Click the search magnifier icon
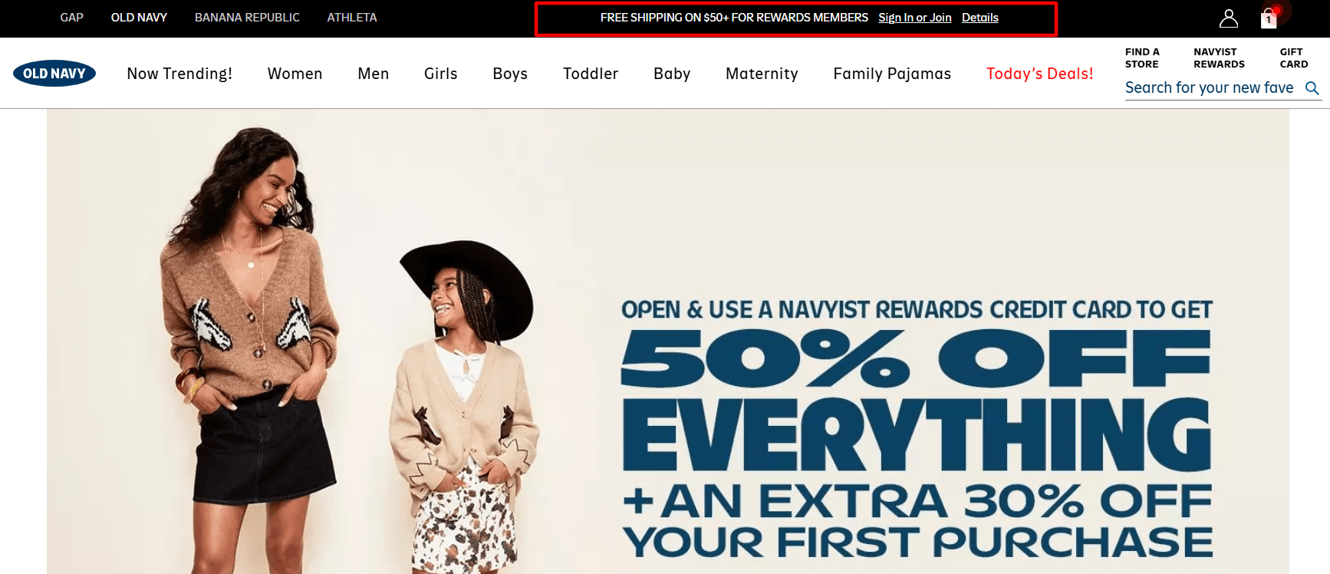The width and height of the screenshot is (1330, 574). point(1312,88)
